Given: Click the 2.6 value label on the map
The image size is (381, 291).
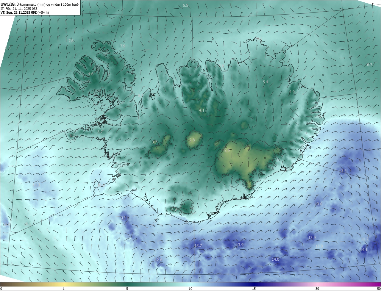Looking at the screenshot, I should click(227, 150).
